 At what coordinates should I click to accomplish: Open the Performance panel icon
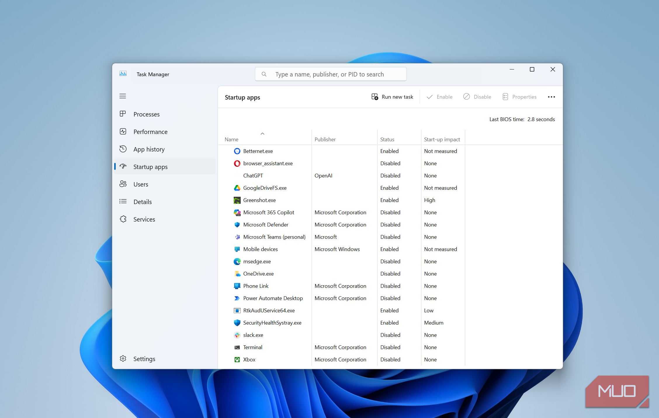pyautogui.click(x=123, y=132)
